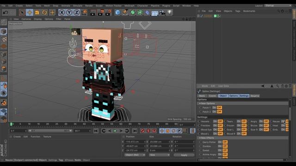Turn Tears On
The image size is (296, 166).
(x=239, y=121)
